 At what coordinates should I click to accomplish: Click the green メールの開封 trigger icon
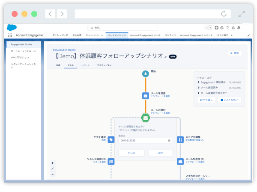pos(146,118)
